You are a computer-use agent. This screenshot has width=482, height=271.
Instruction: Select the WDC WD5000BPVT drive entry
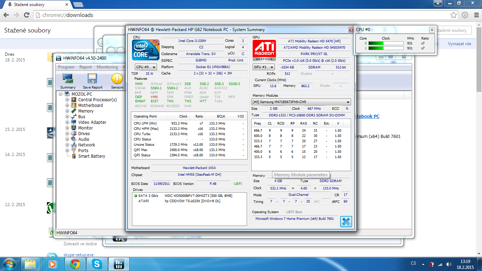198,196
